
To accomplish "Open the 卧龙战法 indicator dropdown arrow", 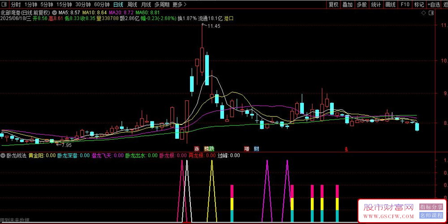I will tap(3, 156).
